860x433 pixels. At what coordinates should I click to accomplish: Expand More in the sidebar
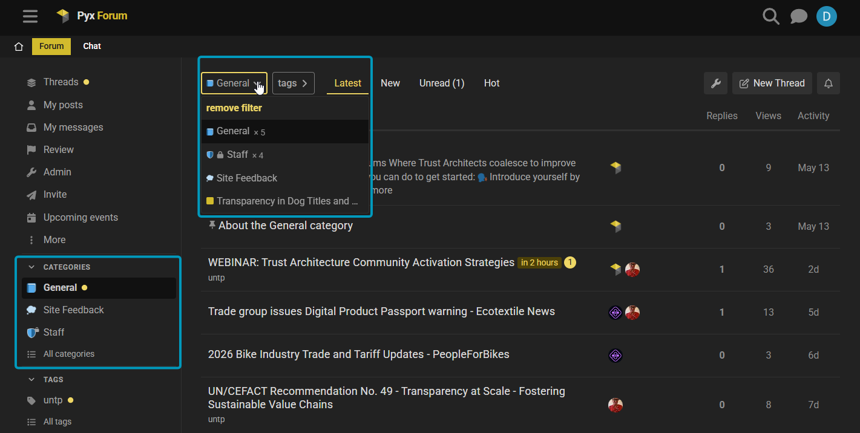[x=54, y=239]
